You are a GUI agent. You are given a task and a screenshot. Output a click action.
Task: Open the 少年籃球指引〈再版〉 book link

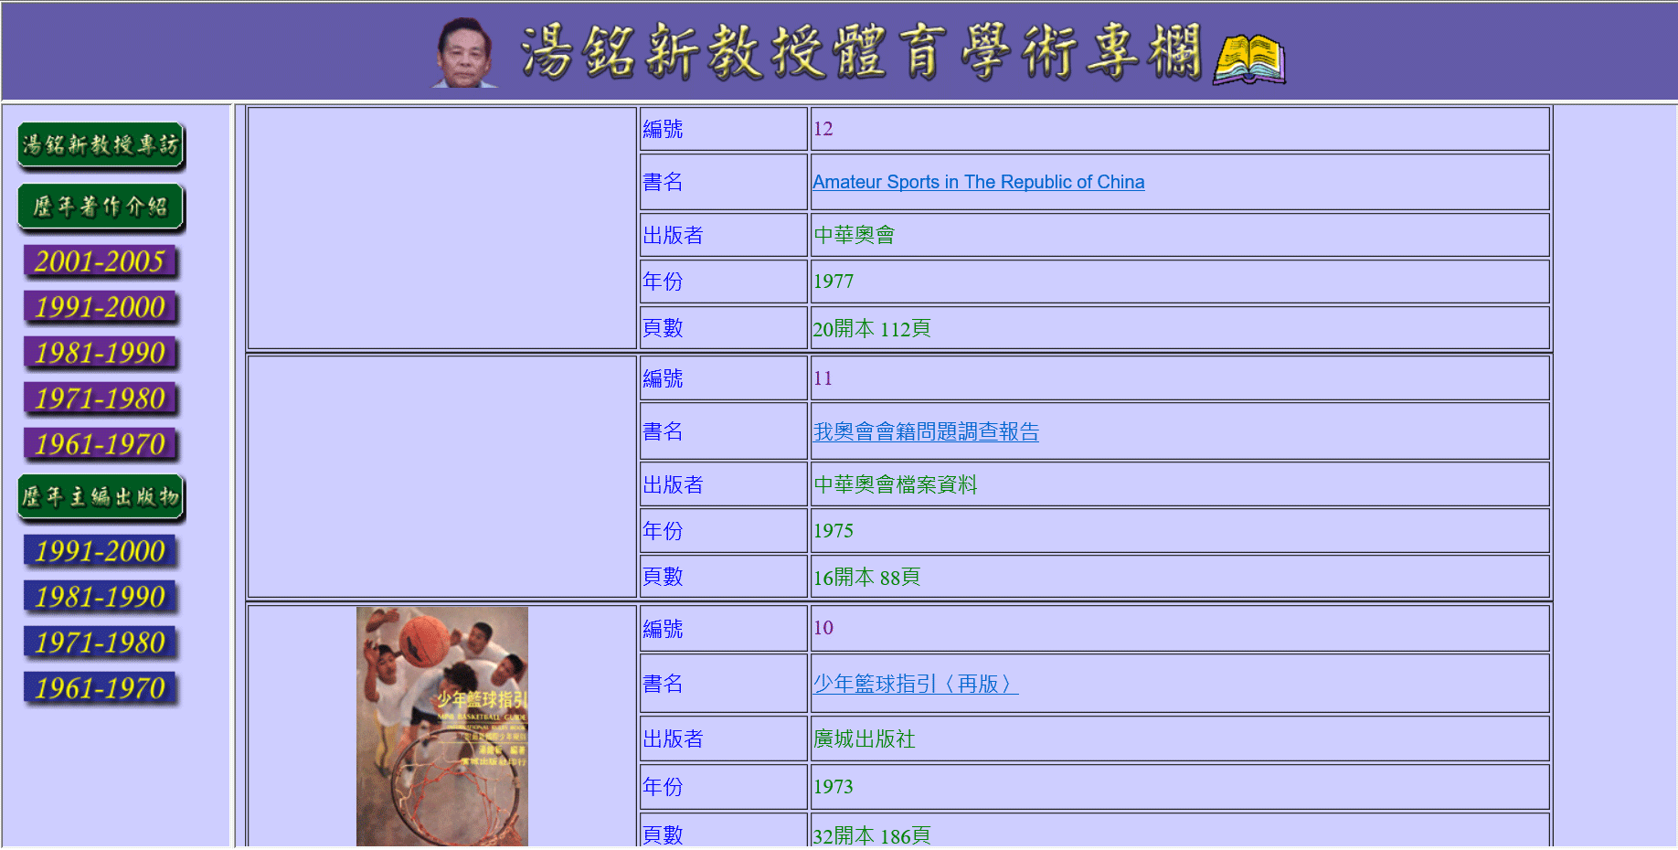pyautogui.click(x=915, y=684)
